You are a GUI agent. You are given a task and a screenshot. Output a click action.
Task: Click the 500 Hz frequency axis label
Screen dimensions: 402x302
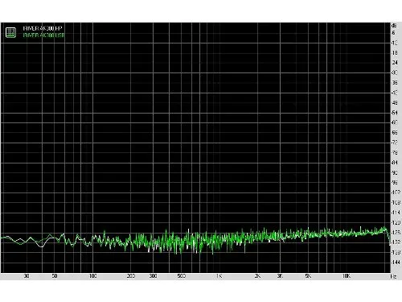click(182, 276)
